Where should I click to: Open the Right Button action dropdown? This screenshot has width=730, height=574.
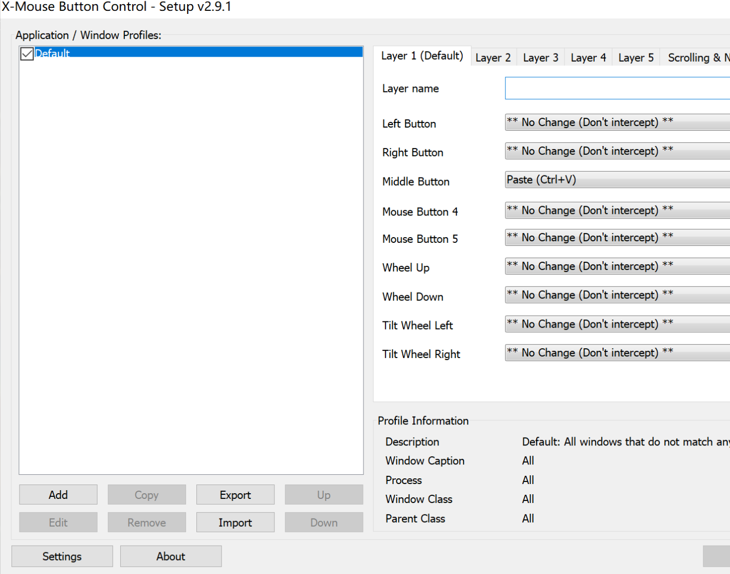[617, 151]
